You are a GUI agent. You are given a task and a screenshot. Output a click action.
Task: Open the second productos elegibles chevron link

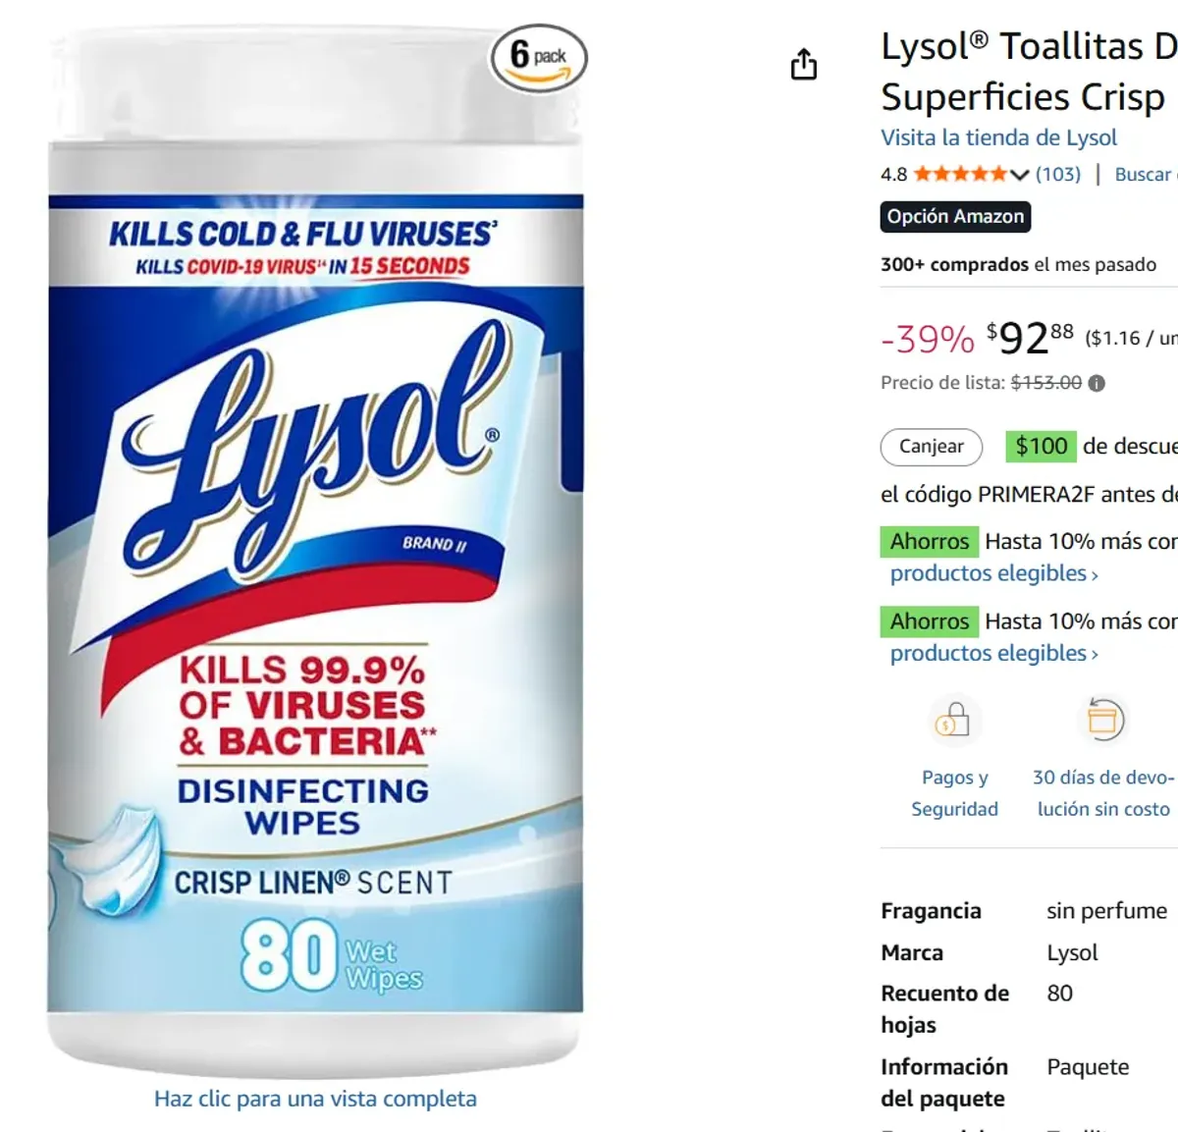994,653
